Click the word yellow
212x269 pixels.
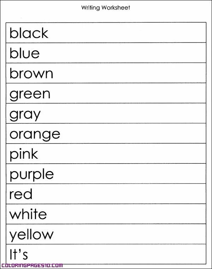31,235
